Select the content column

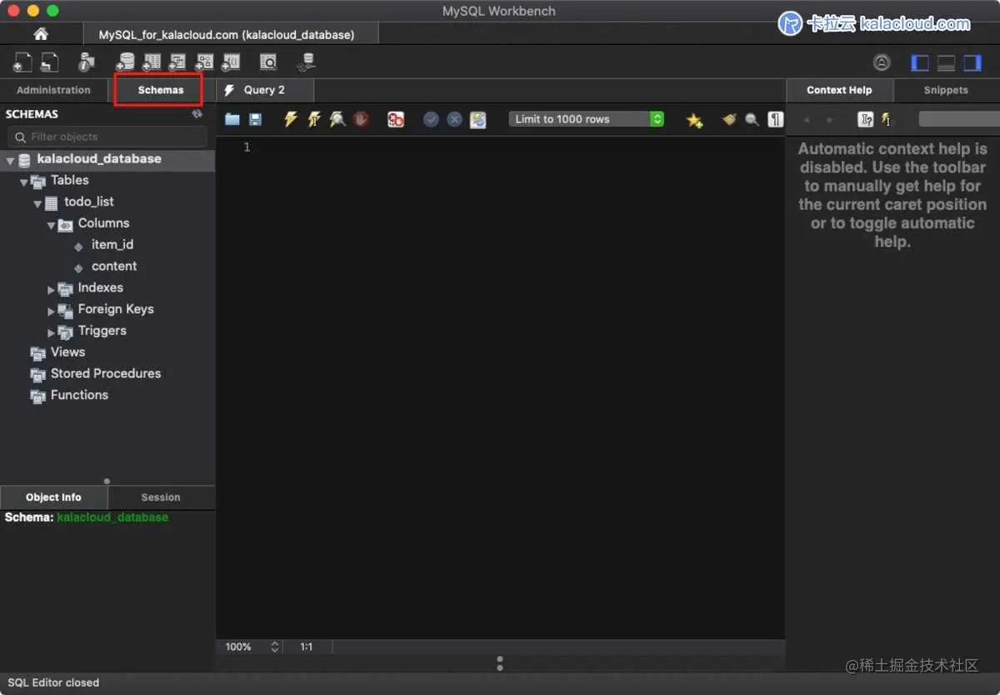(x=114, y=266)
